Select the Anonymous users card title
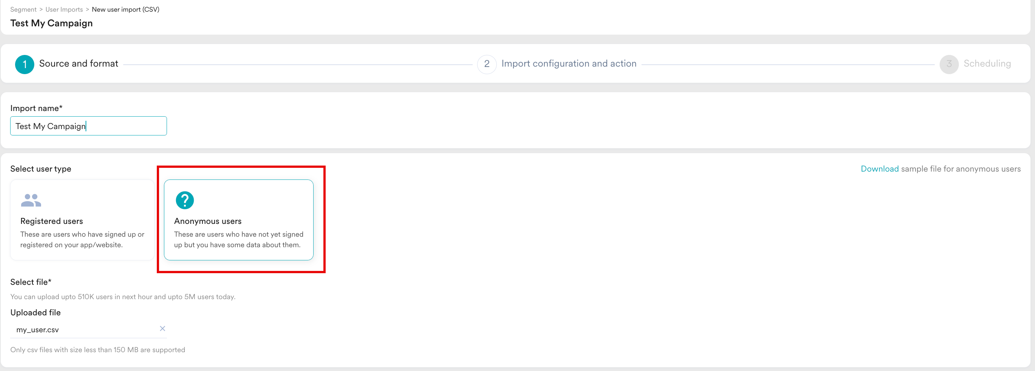The width and height of the screenshot is (1035, 371). coord(207,221)
